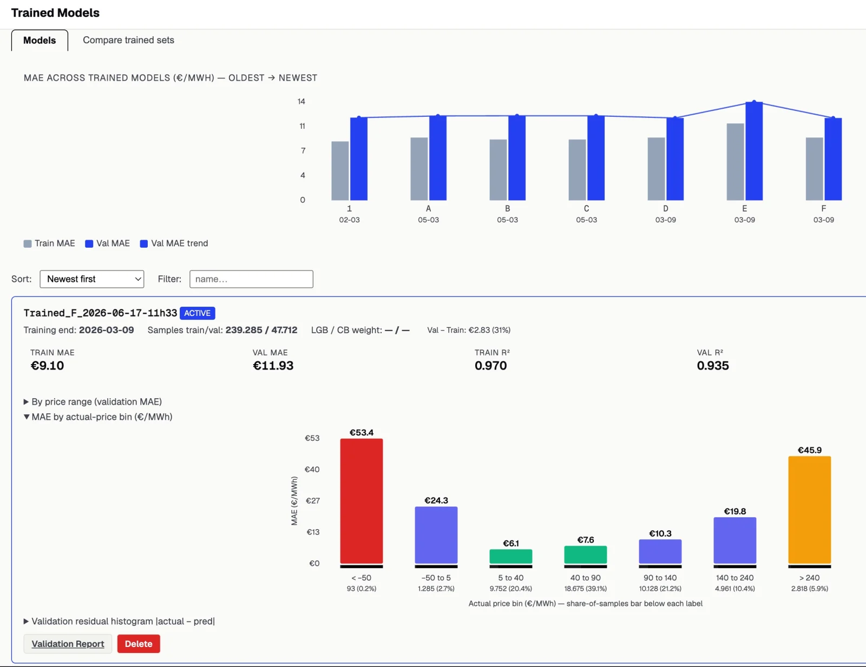Click the blue Val MAE bar for model A
Image resolution: width=866 pixels, height=667 pixels.
coord(438,158)
